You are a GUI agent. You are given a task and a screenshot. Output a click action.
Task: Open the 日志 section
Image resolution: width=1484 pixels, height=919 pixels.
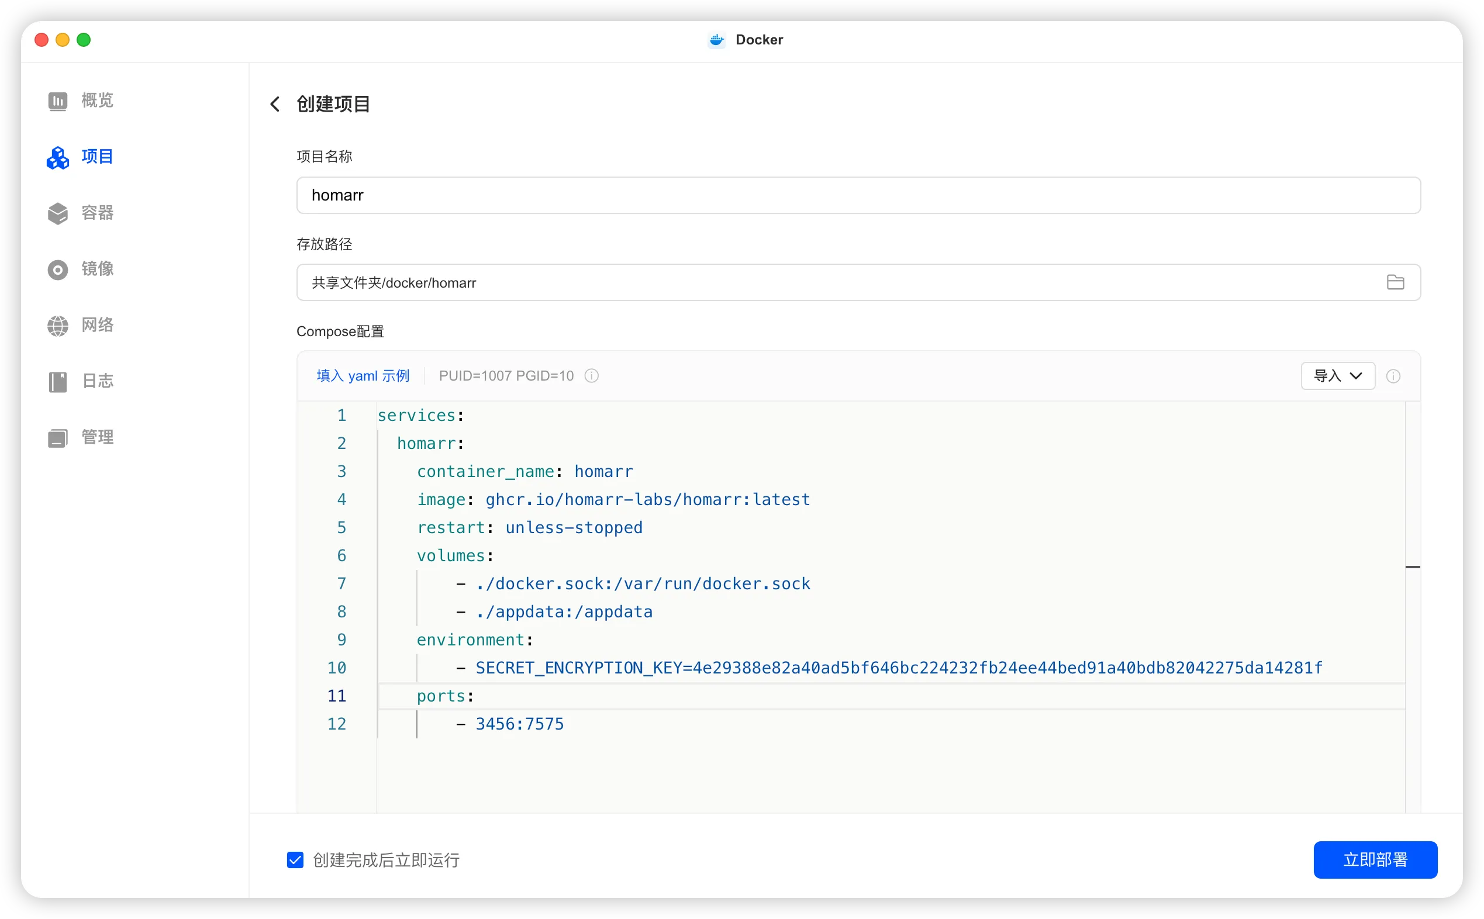coord(97,381)
